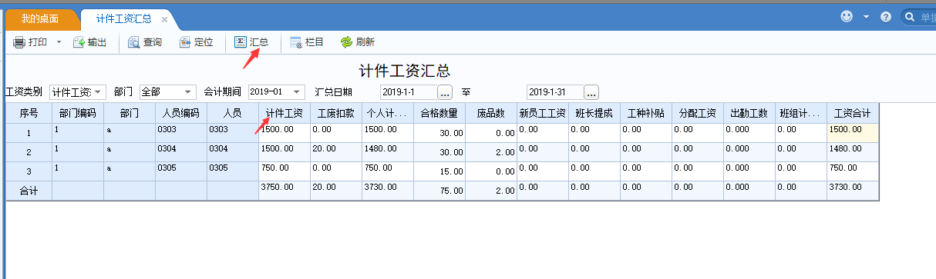Open date picker beside 2019-1-31
The height and width of the screenshot is (279, 936).
(591, 92)
